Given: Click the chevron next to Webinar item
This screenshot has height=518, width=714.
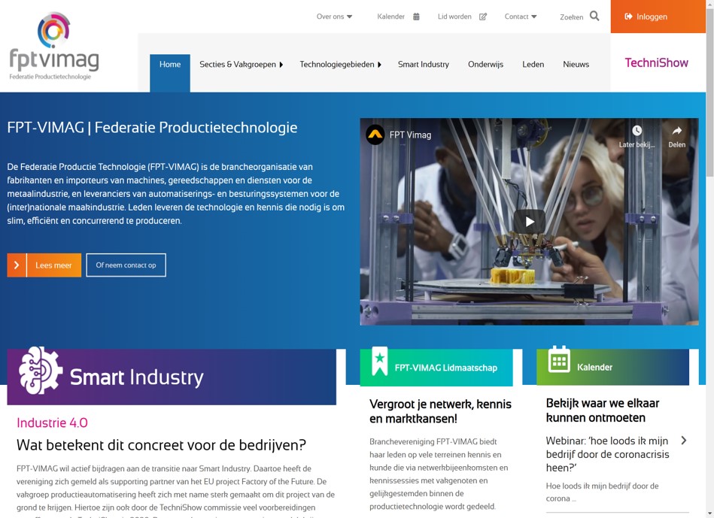Looking at the screenshot, I should [x=683, y=440].
